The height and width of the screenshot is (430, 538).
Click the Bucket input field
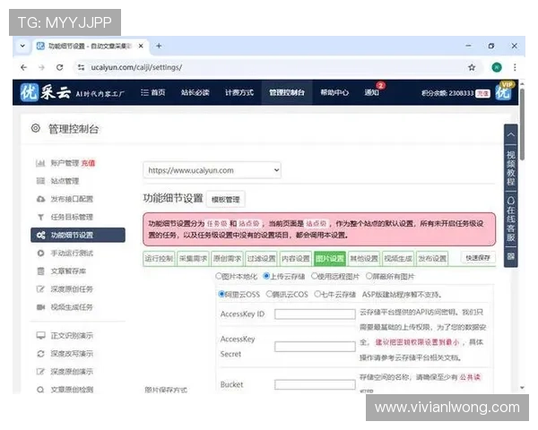tap(315, 384)
